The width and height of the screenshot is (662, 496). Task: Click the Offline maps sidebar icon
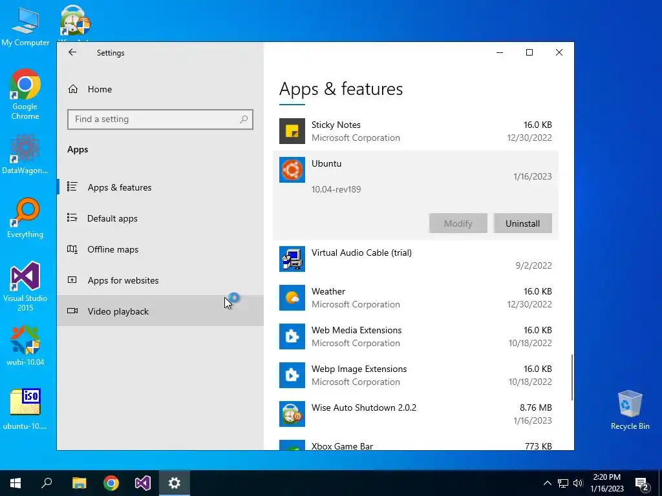click(x=72, y=249)
